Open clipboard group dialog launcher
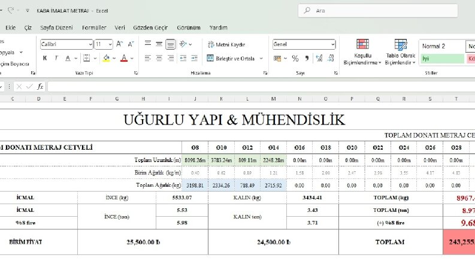The width and height of the screenshot is (475, 267). click(x=33, y=73)
